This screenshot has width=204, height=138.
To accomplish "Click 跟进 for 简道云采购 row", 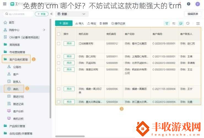I will 69,70.
